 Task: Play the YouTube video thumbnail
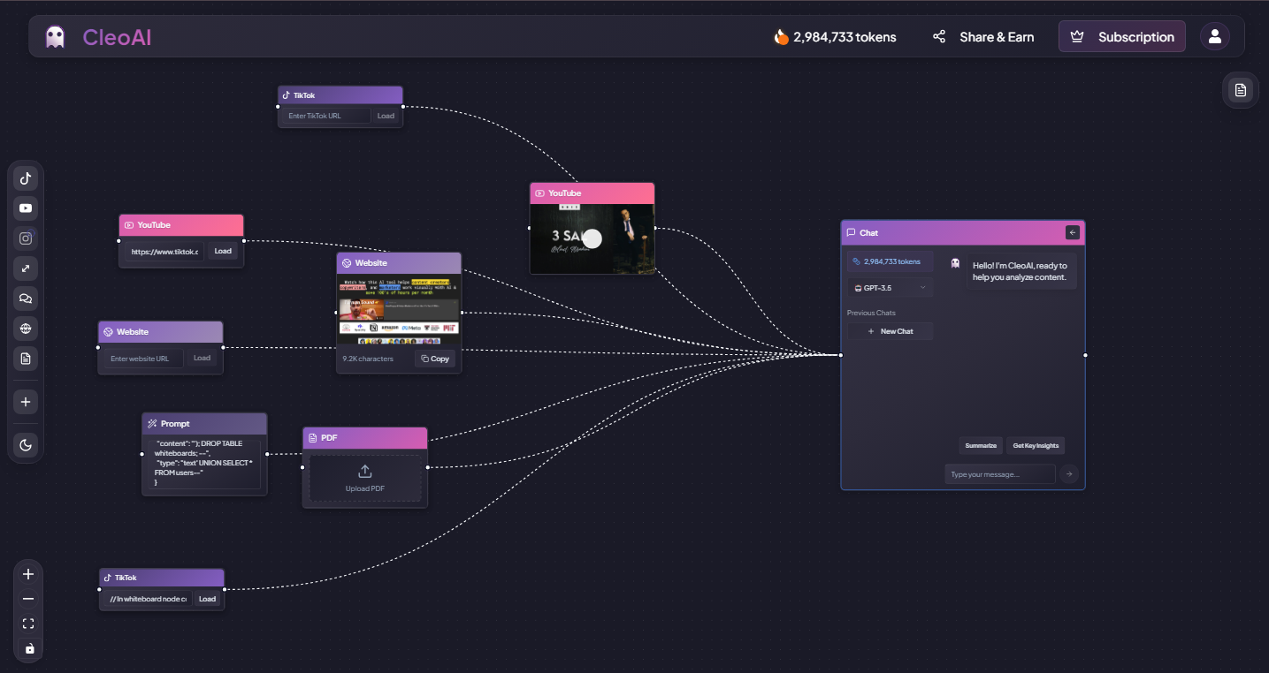(x=592, y=238)
